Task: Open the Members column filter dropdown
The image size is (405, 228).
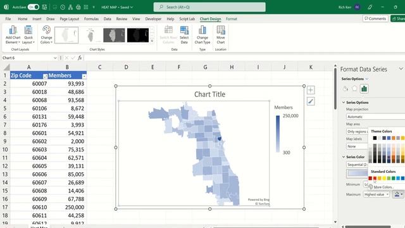Action: pos(84,76)
